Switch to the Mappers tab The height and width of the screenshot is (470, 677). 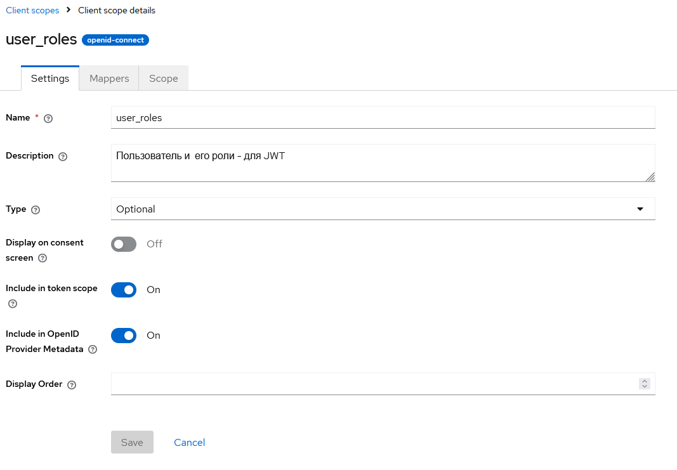pos(109,79)
